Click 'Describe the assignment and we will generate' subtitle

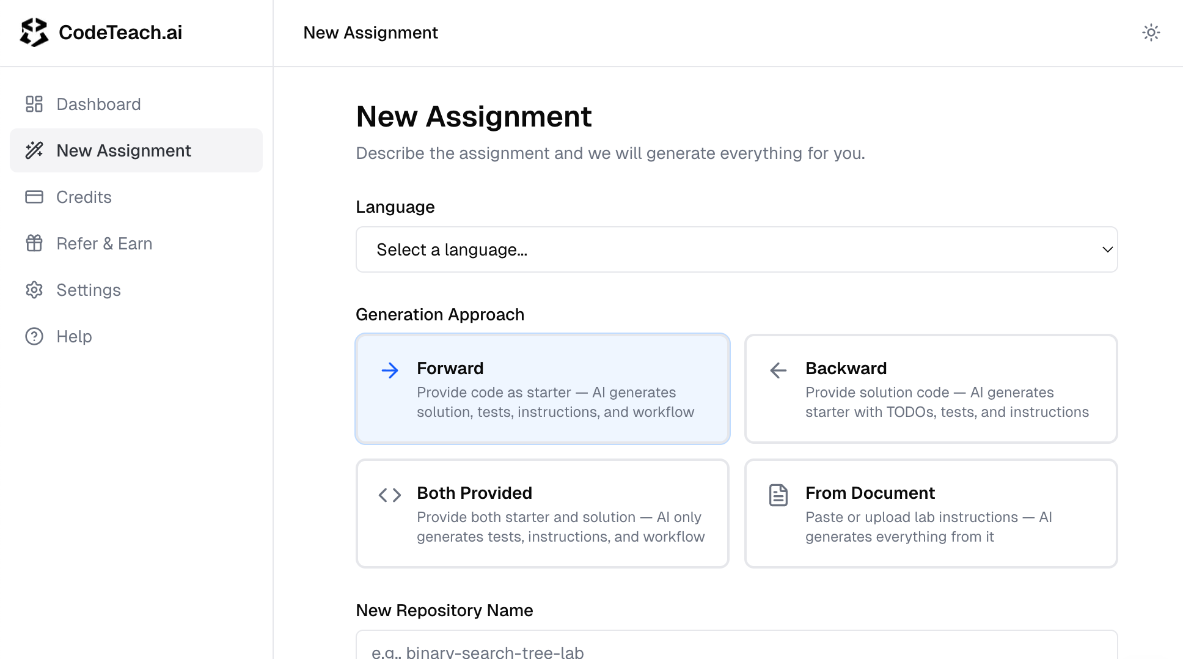tap(610, 153)
